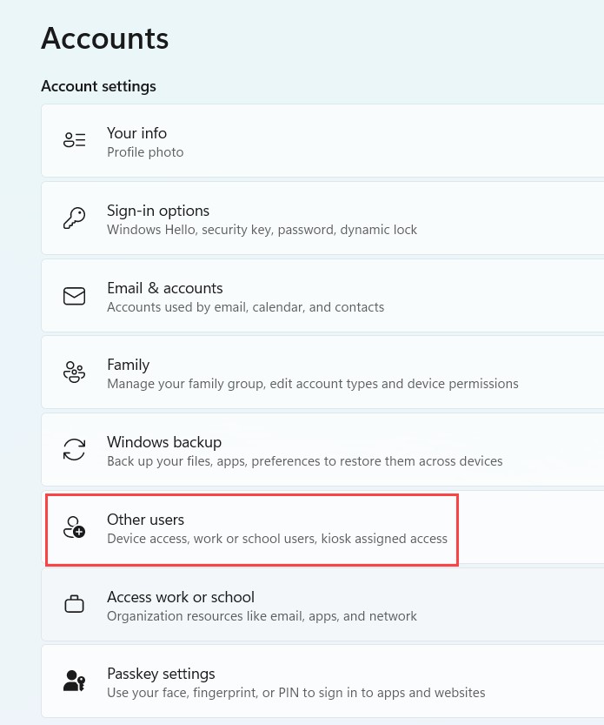Viewport: 604px width, 725px height.
Task: Click the Family group people icon
Action: (75, 373)
